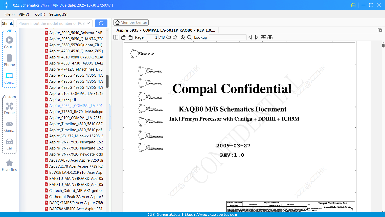Open Aspire_Timeline_4810_5810.pdf file

click(x=73, y=130)
